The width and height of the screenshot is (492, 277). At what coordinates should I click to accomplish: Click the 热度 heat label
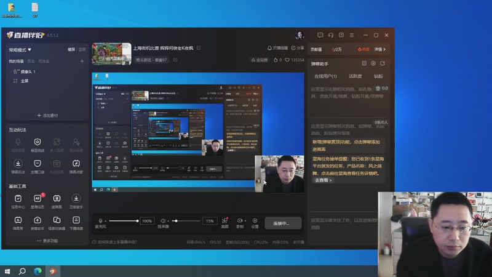click(x=363, y=49)
